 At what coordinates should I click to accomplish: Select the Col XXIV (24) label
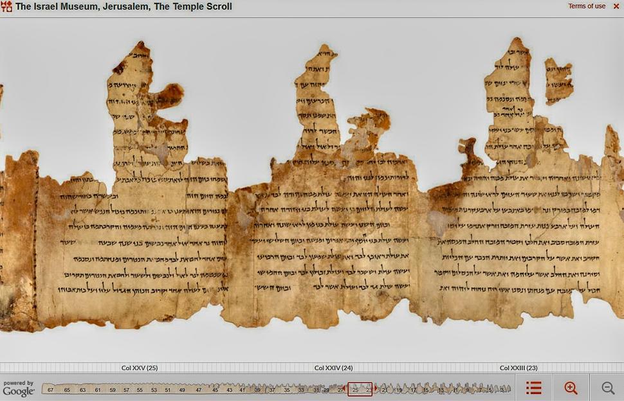click(333, 368)
